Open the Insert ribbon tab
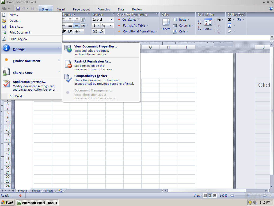The image size is (274, 206). click(x=61, y=9)
